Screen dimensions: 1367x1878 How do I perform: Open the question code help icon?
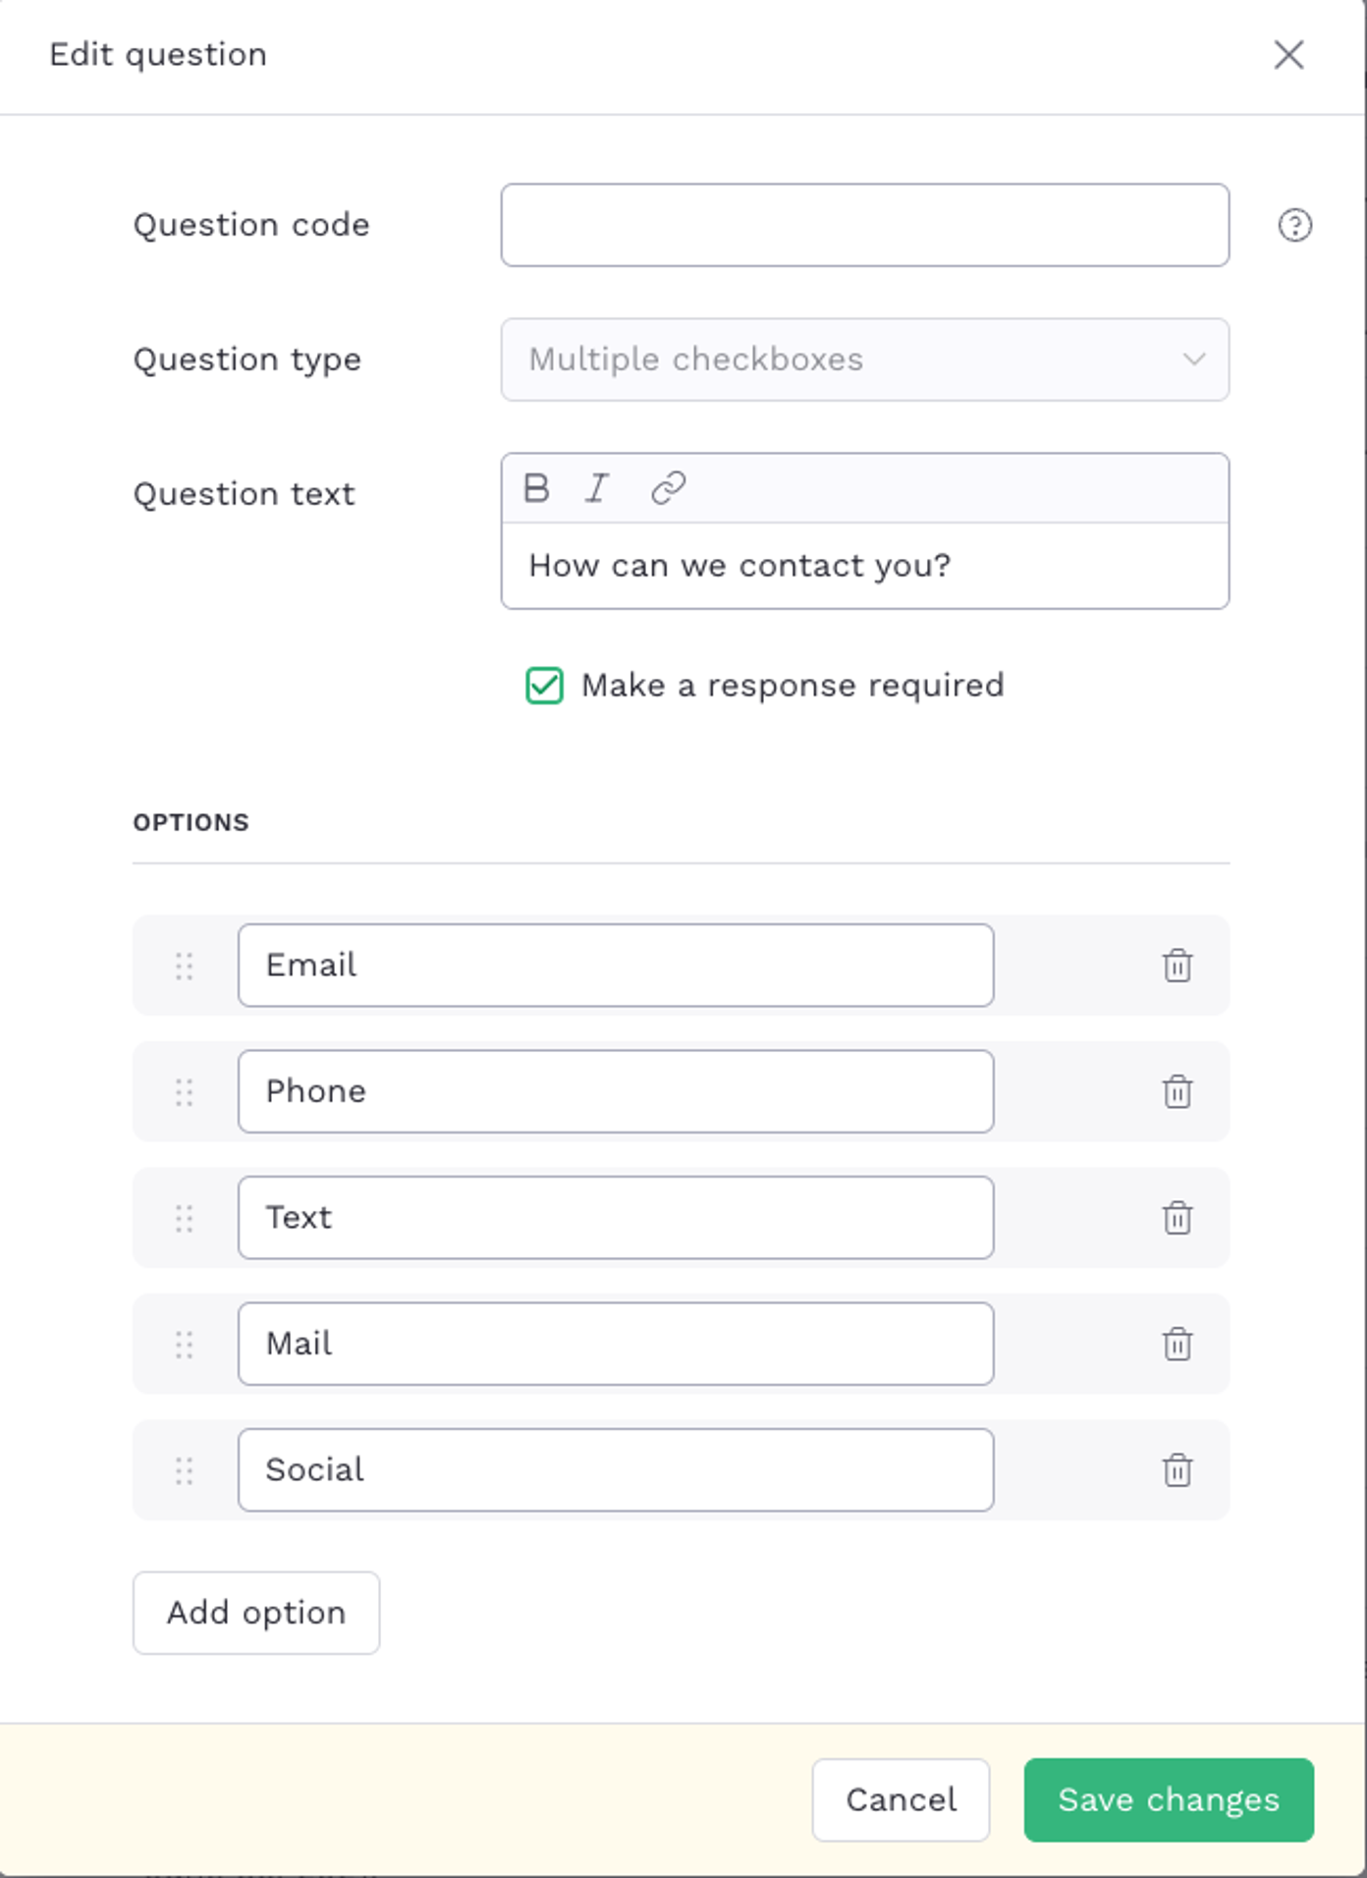[1294, 225]
